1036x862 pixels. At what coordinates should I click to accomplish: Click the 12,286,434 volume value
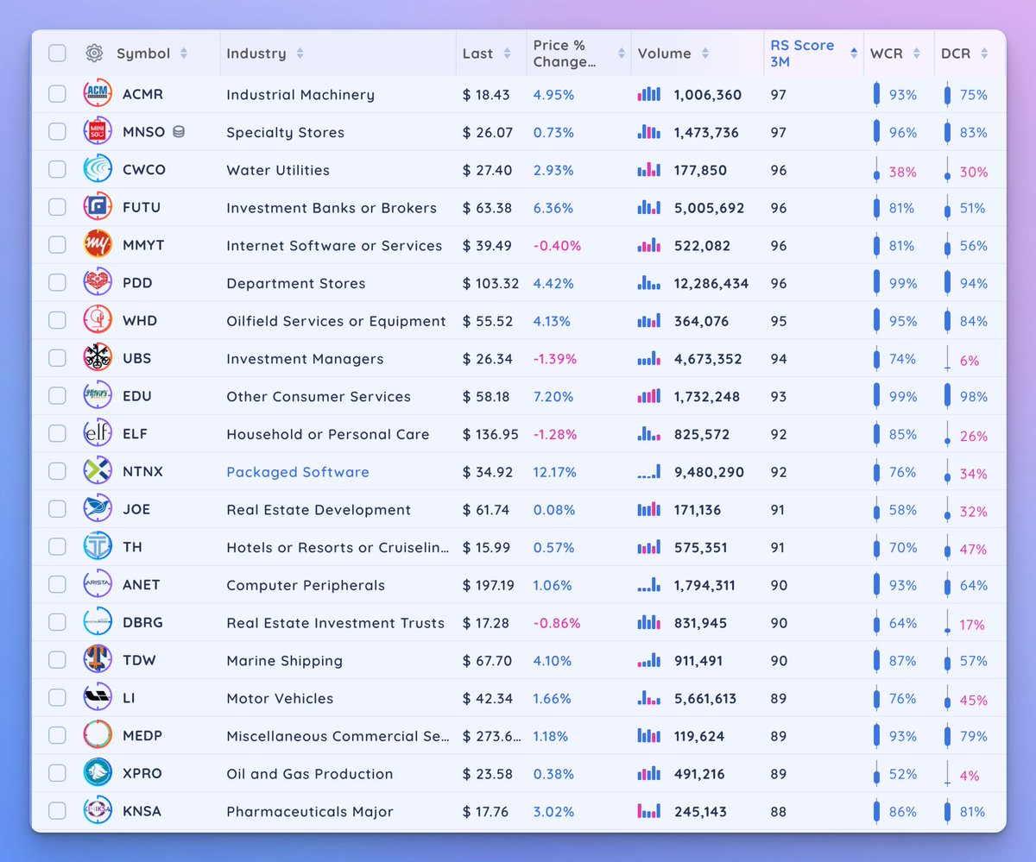click(711, 283)
